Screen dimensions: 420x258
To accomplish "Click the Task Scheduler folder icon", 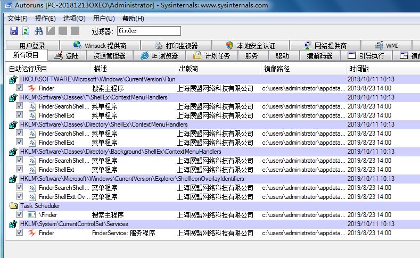I will 13,206.
